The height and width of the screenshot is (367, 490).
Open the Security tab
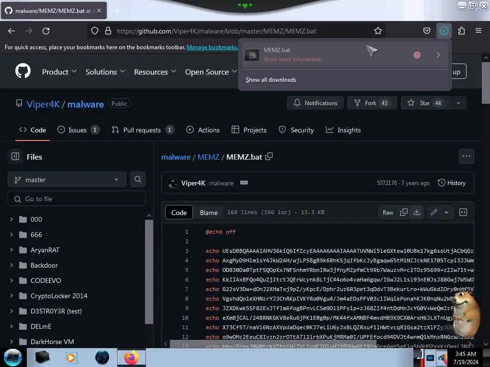coord(296,130)
